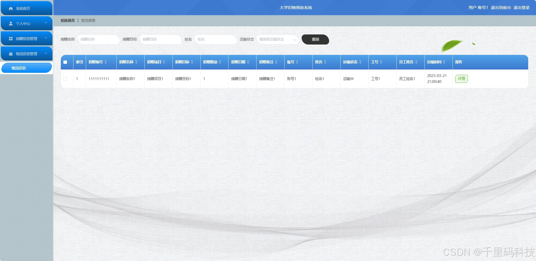Click the user icon beside 个人中心
The height and width of the screenshot is (261, 536).
click(11, 24)
